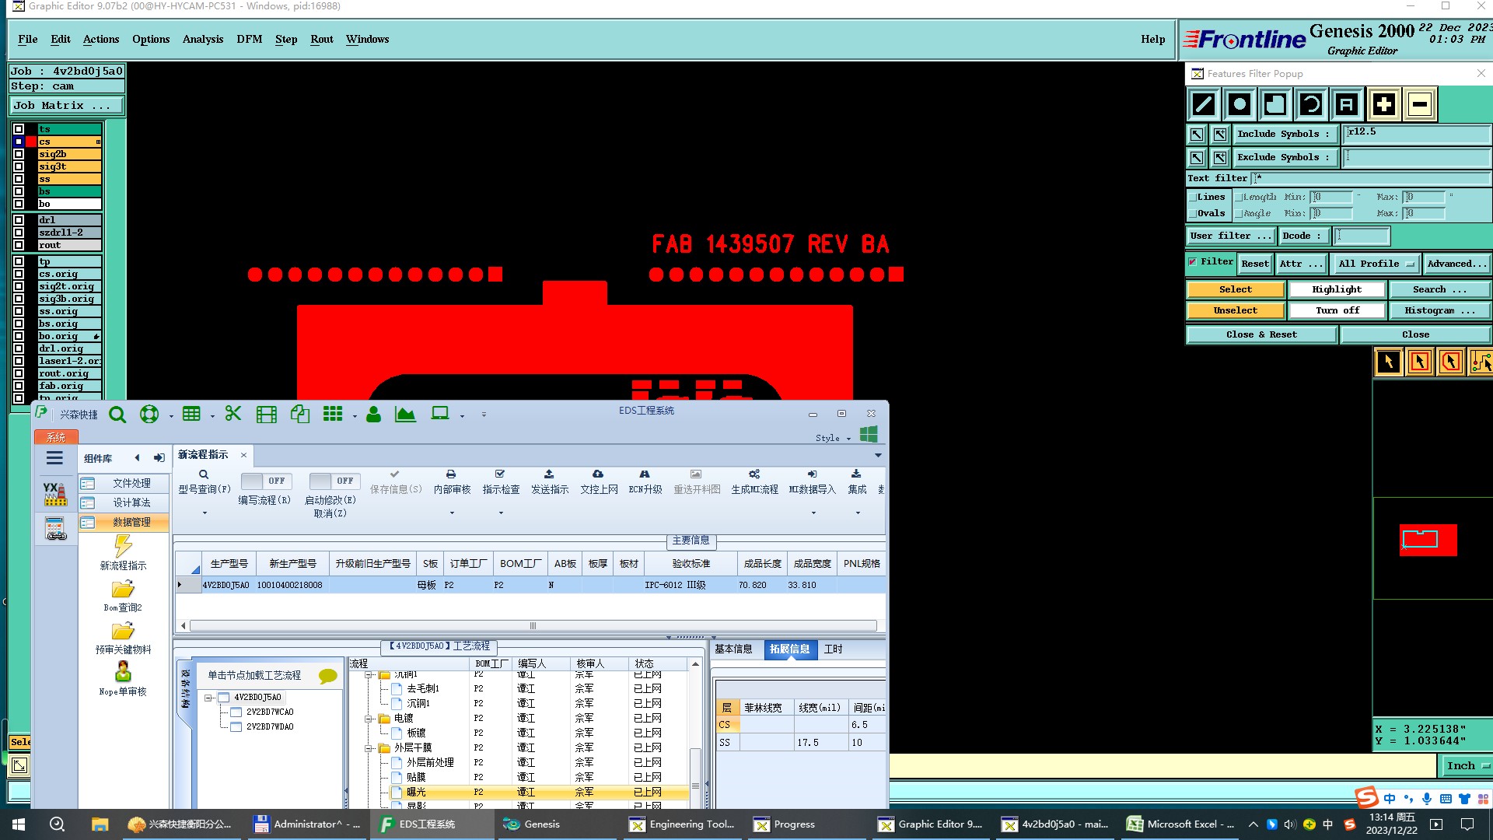Click the 内部审核 printer icon
1493x840 pixels.
(451, 474)
